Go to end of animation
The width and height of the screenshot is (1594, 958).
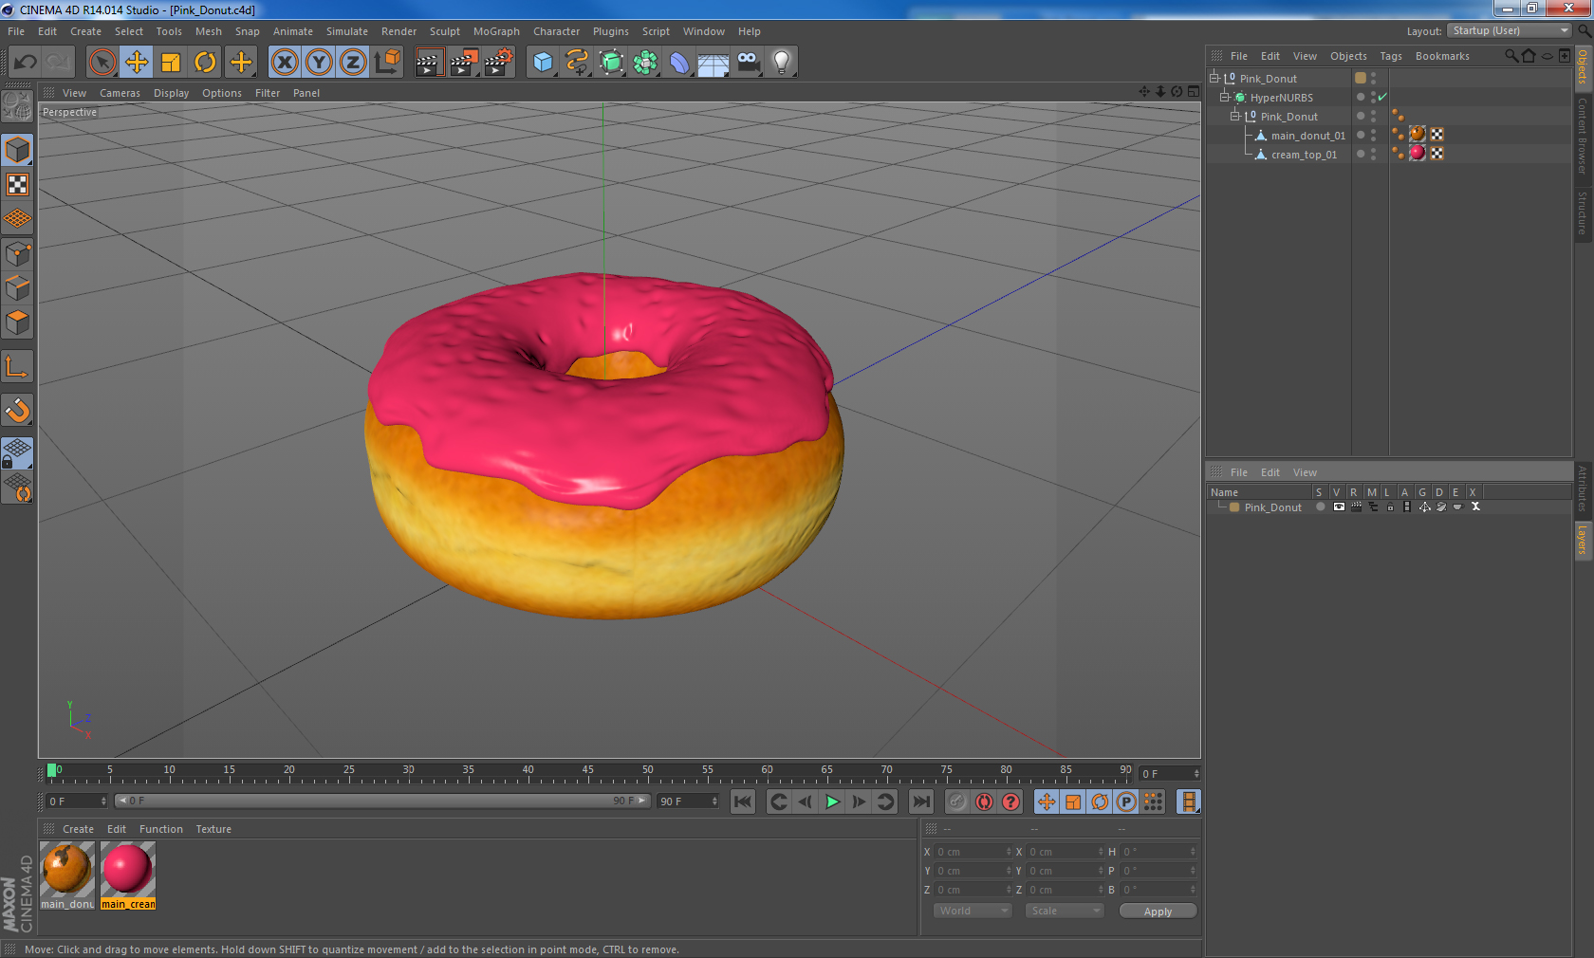(x=920, y=801)
